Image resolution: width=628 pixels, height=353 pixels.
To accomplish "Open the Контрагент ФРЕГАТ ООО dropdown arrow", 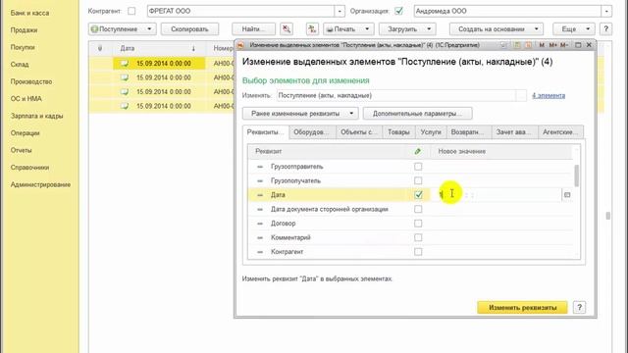I will (340, 11).
